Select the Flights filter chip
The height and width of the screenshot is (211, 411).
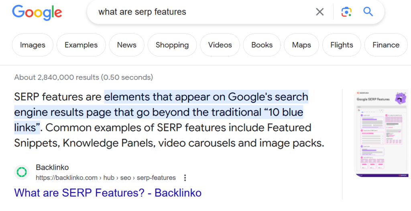[x=342, y=45]
